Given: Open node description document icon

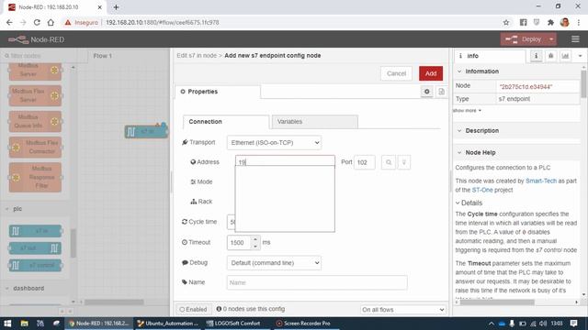Looking at the screenshot, I should (441, 92).
